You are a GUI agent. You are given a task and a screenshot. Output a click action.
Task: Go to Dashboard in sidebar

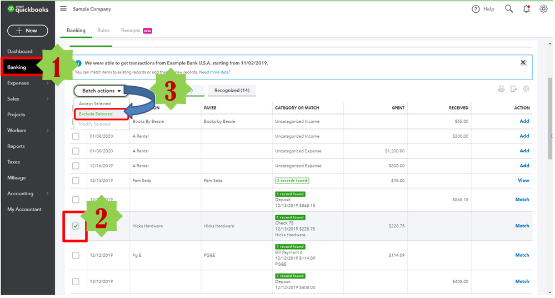coord(20,51)
